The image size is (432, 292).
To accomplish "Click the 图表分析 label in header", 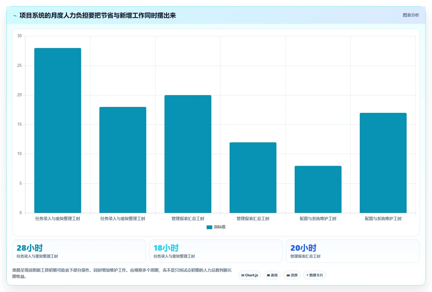I will [x=411, y=15].
